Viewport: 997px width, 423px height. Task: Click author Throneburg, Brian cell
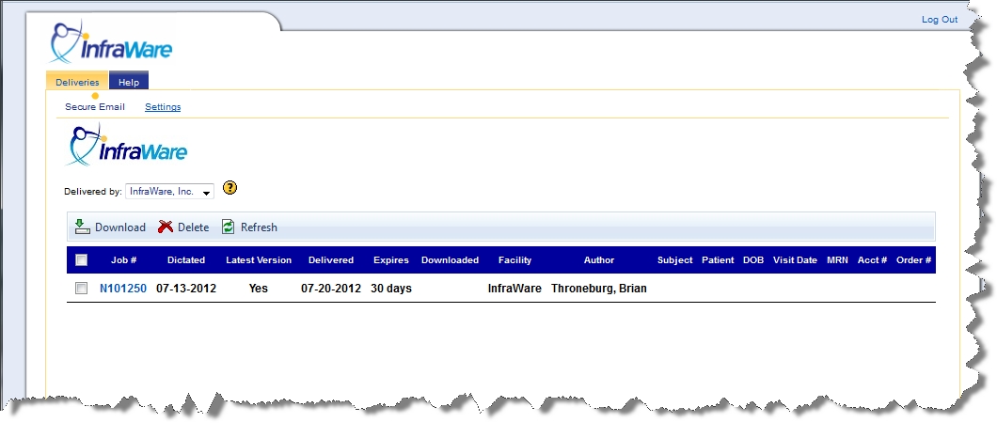pyautogui.click(x=599, y=289)
